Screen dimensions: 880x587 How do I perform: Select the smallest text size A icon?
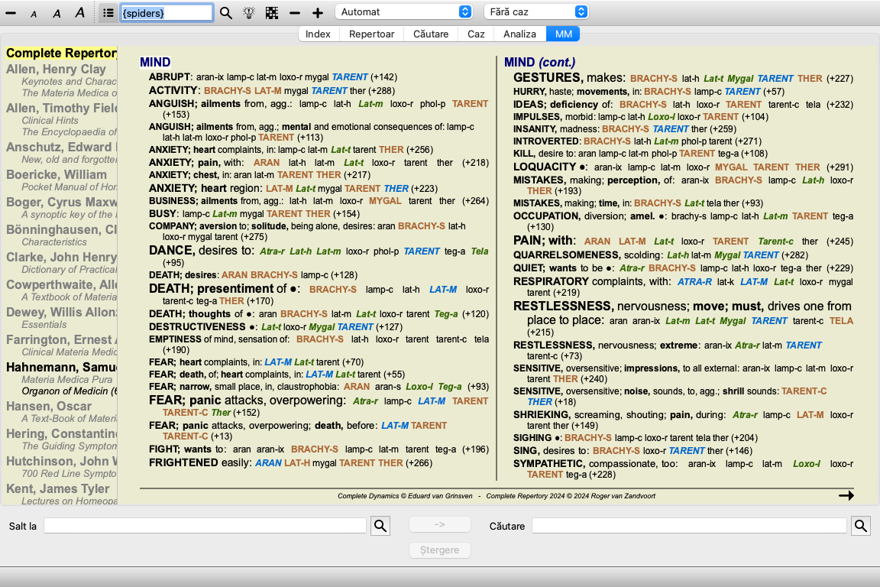click(34, 14)
